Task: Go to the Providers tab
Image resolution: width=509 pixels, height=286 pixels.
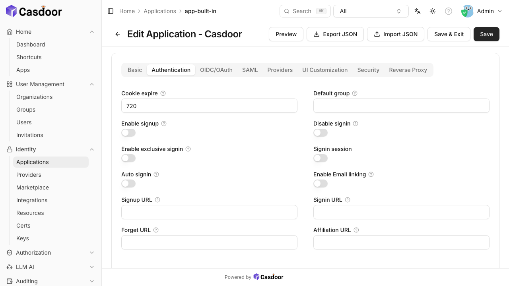Action: [280, 70]
